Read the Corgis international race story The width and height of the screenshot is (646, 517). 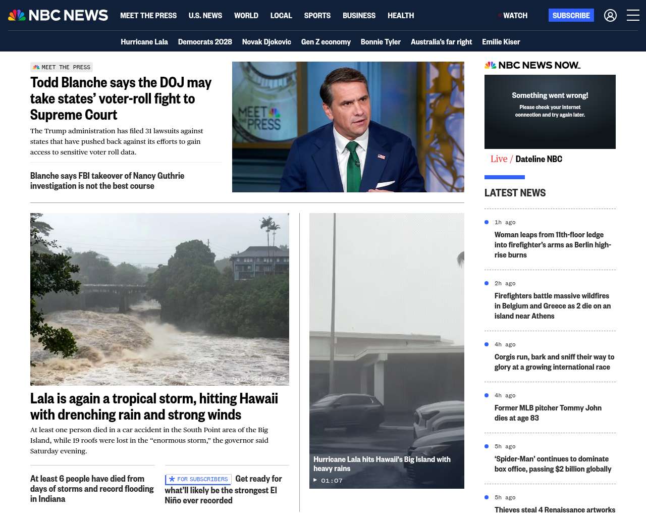[x=554, y=362]
